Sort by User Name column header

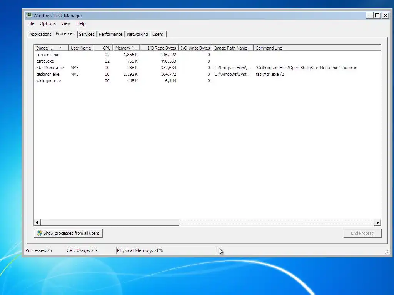81,48
